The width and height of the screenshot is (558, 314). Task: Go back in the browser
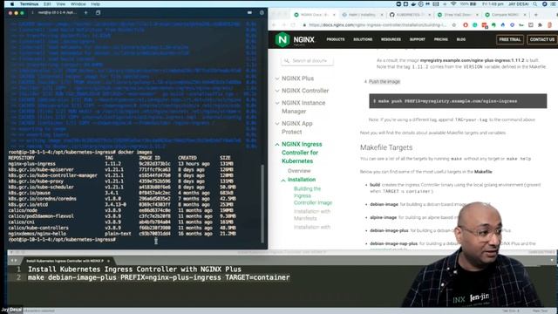point(274,25)
